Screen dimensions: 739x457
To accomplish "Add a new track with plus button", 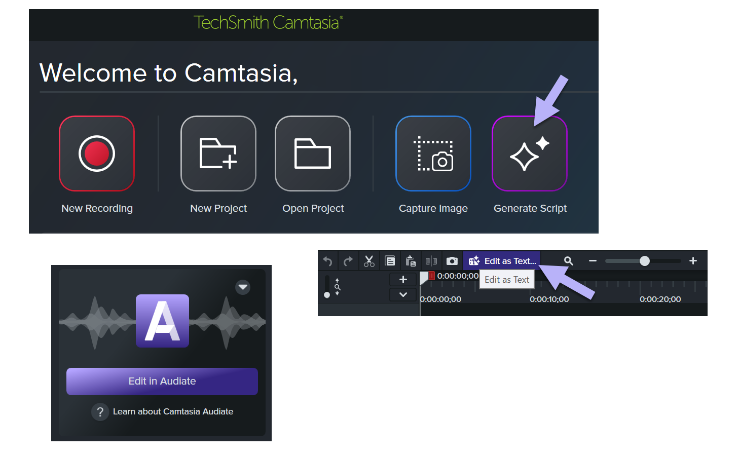I will tap(403, 279).
